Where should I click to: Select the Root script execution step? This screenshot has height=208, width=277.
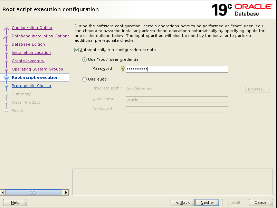[x=35, y=77]
